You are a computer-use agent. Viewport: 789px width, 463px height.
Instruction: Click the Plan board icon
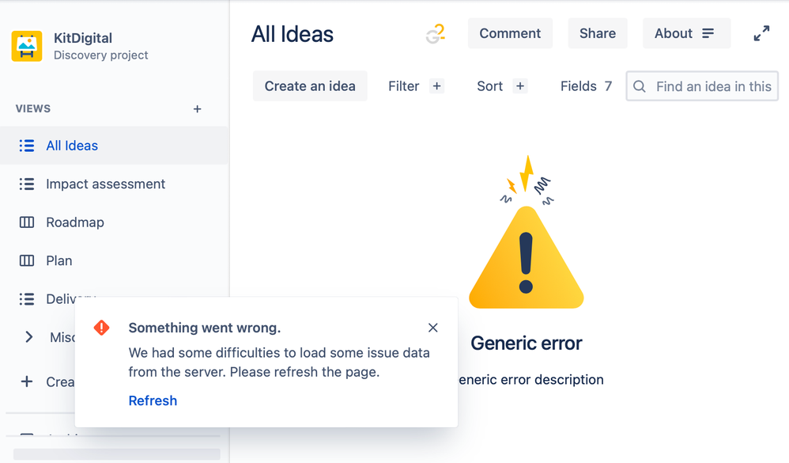coord(27,260)
